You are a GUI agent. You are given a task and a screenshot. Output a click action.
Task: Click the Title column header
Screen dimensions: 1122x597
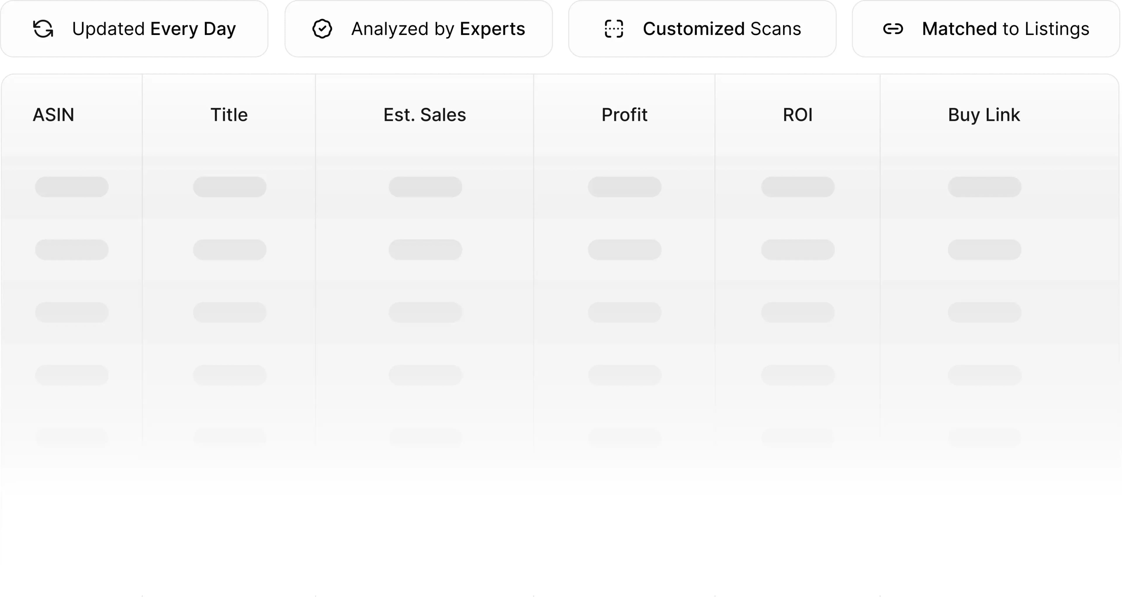coord(229,115)
